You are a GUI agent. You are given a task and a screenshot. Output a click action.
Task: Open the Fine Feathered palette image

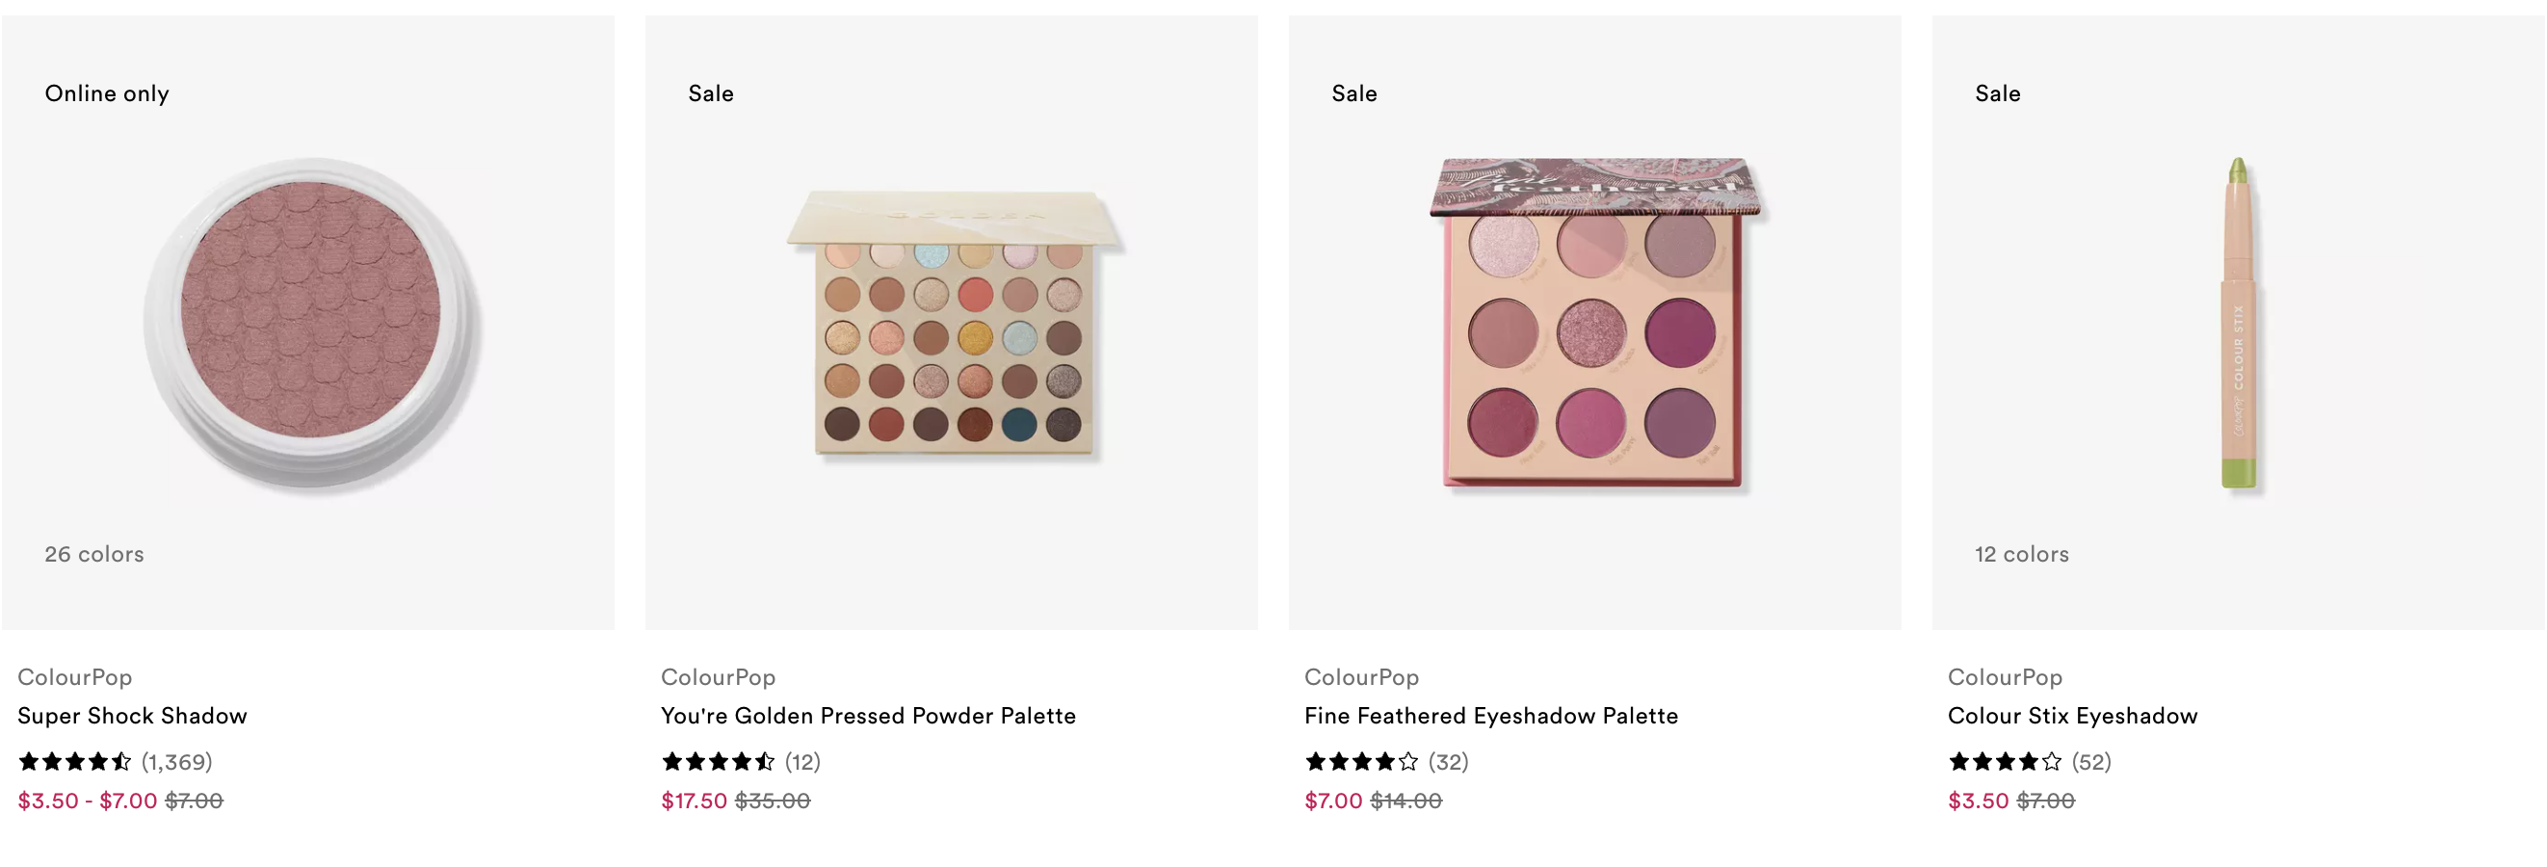click(1596, 323)
